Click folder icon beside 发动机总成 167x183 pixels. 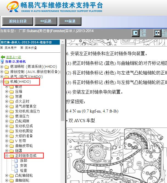pyautogui.click(x=12, y=126)
